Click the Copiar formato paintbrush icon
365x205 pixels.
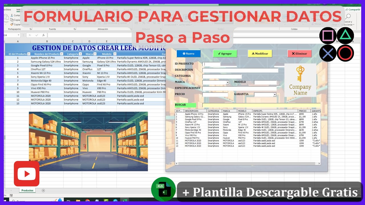tap(12, 24)
